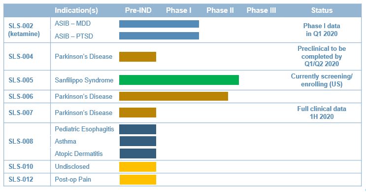This screenshot has height=192, width=366.
Task: Click the SLS-002 (ketamine) row label
Action: tap(24, 30)
